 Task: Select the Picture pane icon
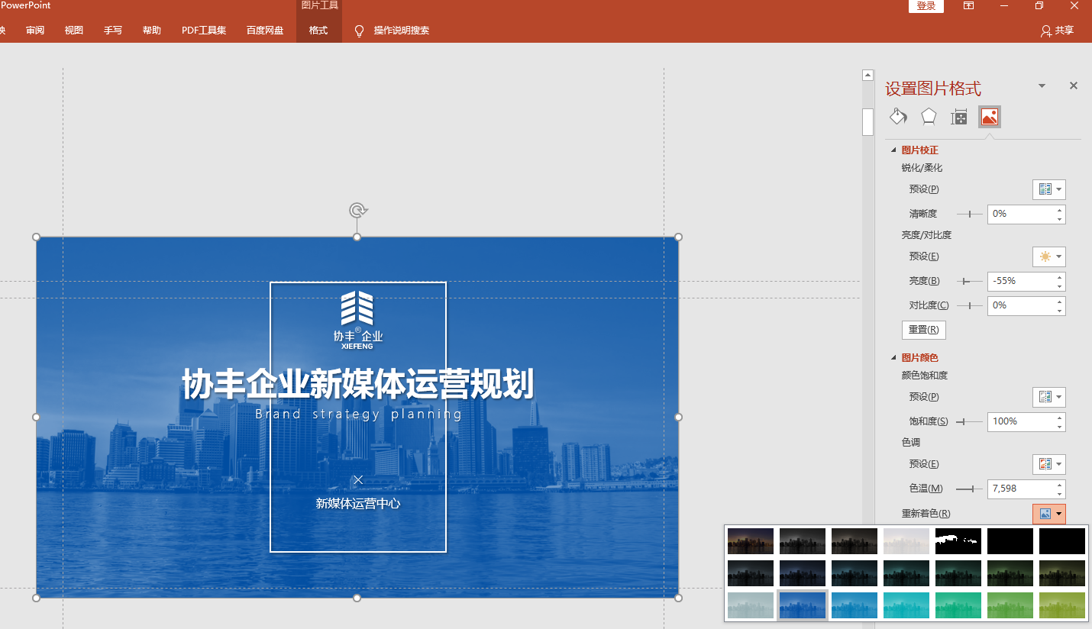990,117
